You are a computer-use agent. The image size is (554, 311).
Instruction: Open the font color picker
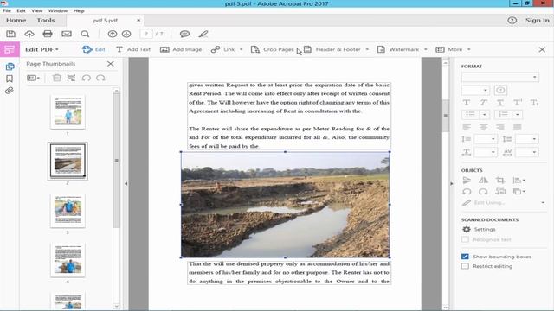[x=500, y=90]
